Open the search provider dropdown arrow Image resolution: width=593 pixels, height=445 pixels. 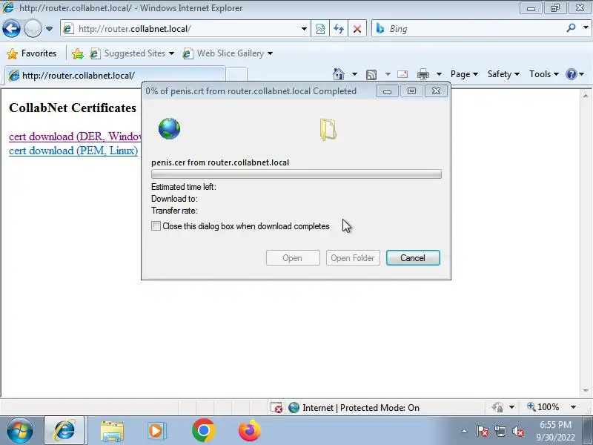tap(586, 27)
